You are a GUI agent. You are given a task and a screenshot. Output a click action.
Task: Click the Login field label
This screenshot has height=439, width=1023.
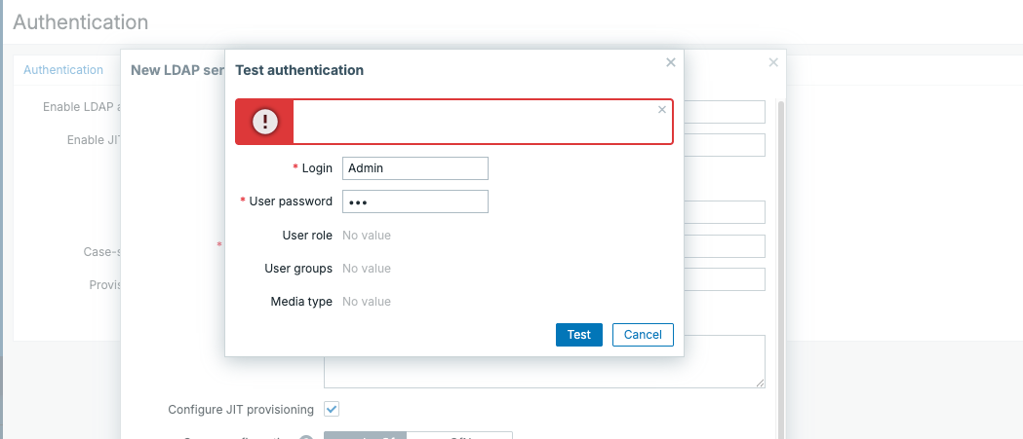point(317,168)
